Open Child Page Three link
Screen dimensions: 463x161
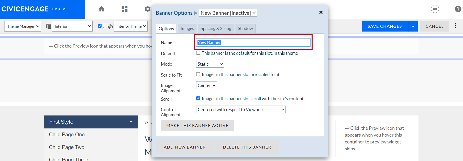(x=69, y=159)
